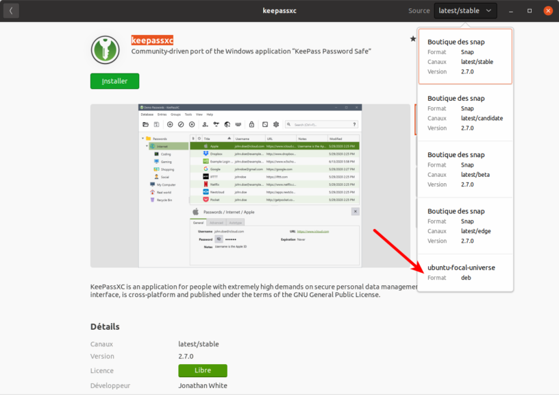Choose the snap latest/candidate source
The image size is (559, 395).
tap(465, 112)
